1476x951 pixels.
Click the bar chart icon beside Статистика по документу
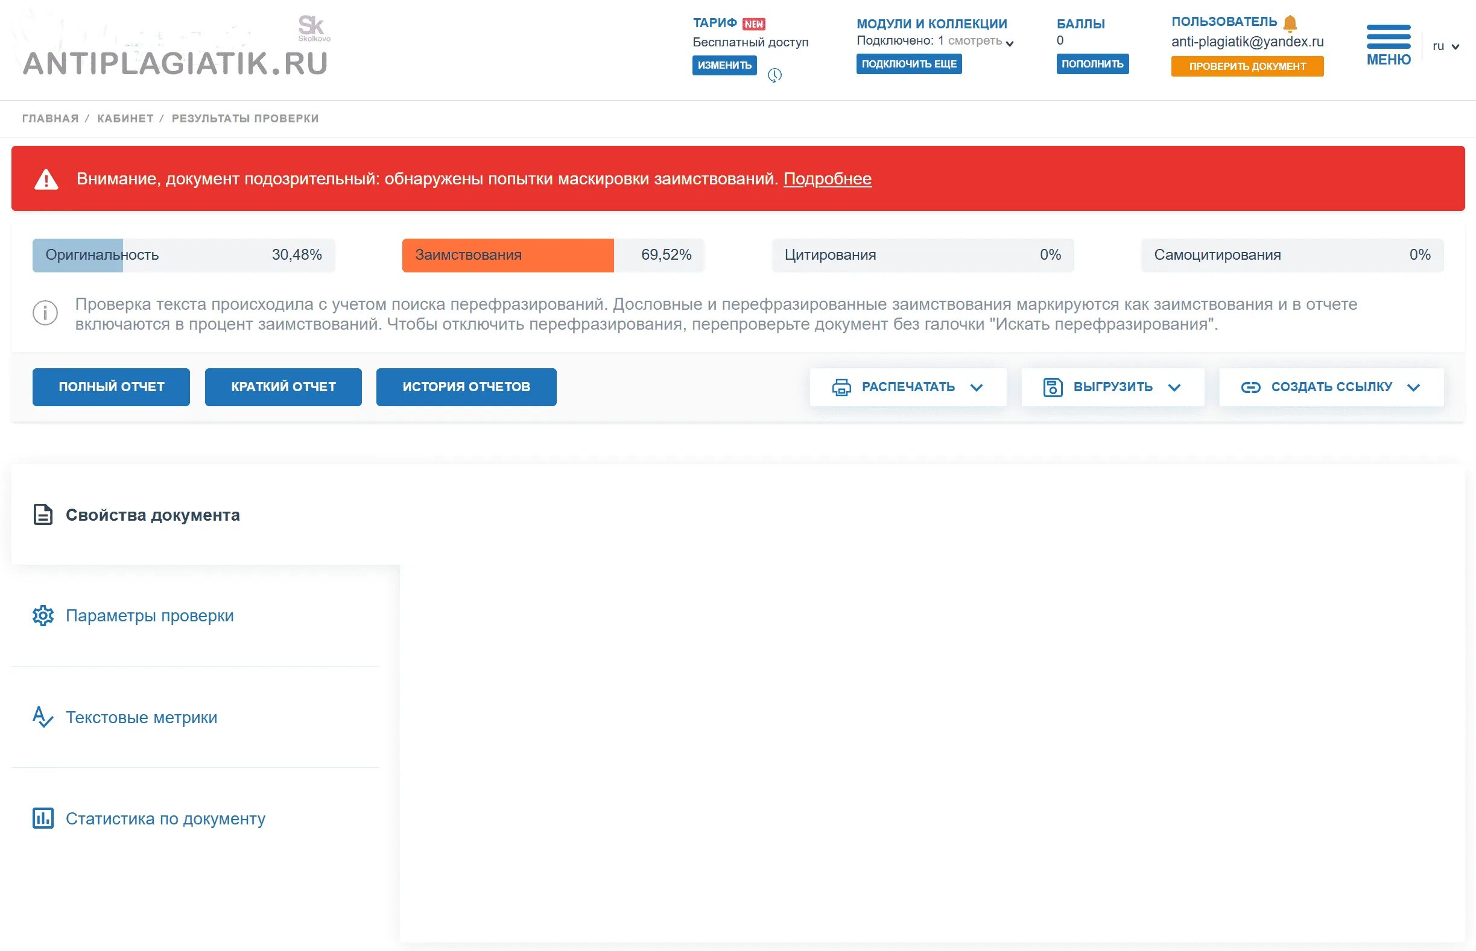[43, 818]
